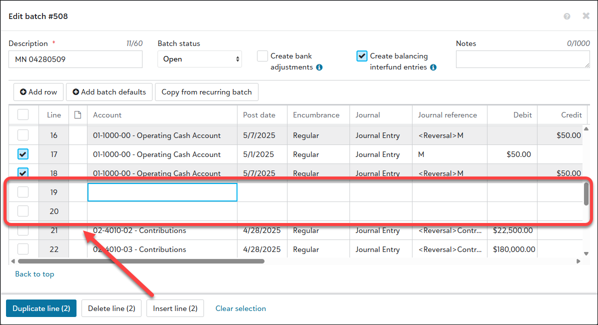Uncheck Create balancing interfund entries

tap(362, 56)
